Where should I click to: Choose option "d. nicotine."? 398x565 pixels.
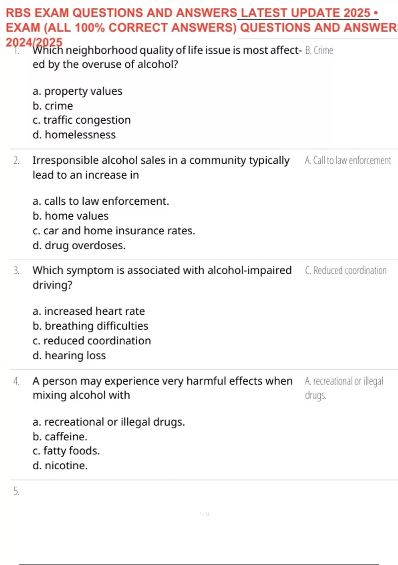pos(60,465)
